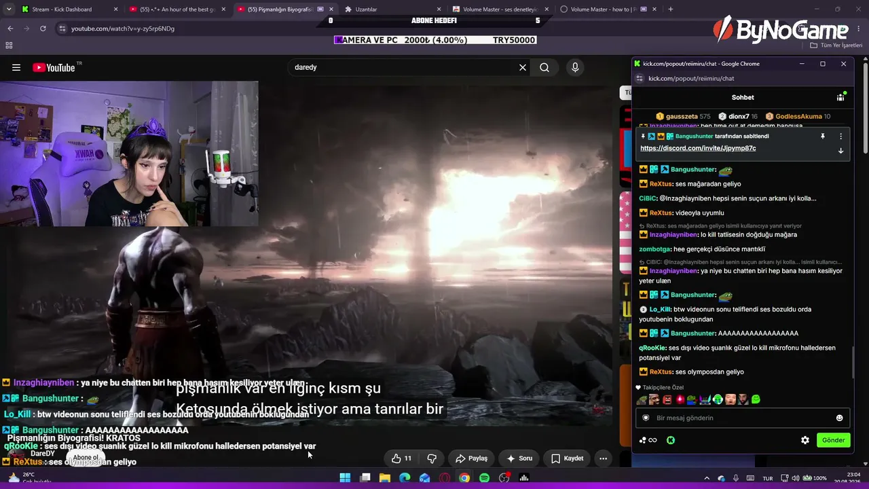Open the Tüm Yer İşaretleri bookmarks folder
This screenshot has width=869, height=489.
coord(836,46)
